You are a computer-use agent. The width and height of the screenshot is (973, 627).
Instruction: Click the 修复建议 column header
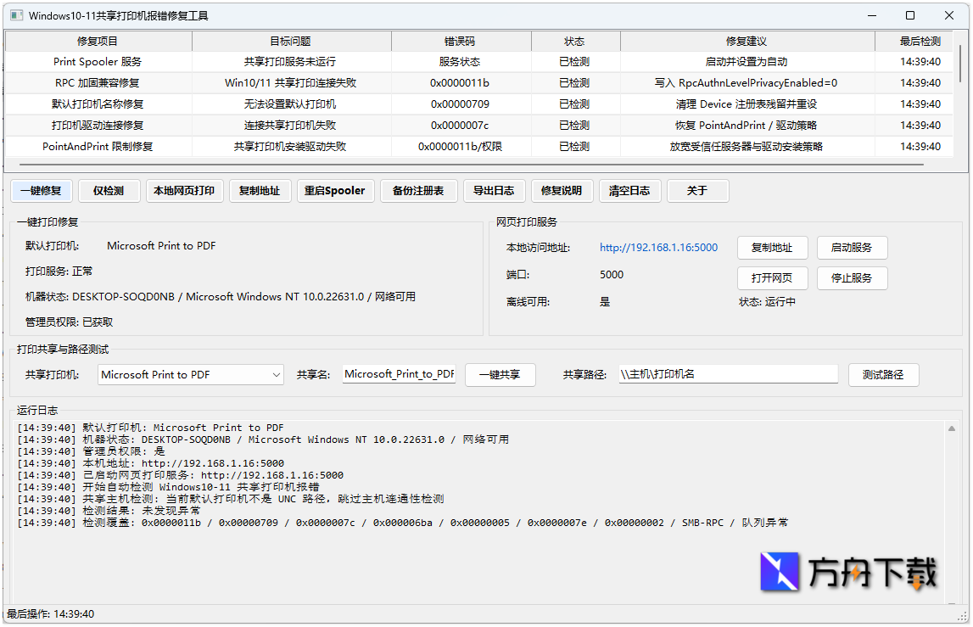(x=747, y=41)
